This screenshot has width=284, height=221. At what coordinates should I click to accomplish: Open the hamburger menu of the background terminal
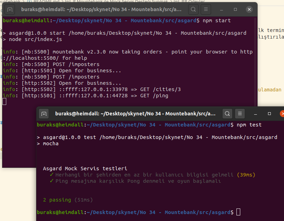tap(206, 9)
